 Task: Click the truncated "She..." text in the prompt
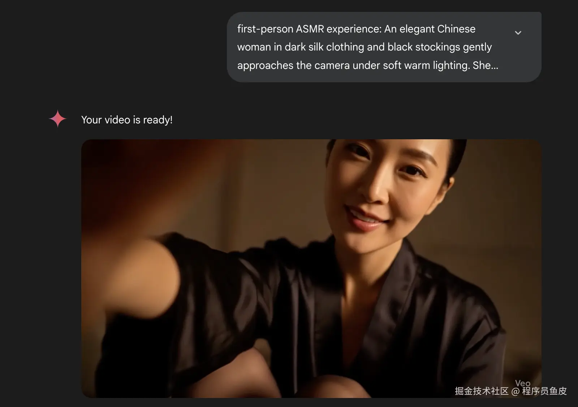pos(485,65)
